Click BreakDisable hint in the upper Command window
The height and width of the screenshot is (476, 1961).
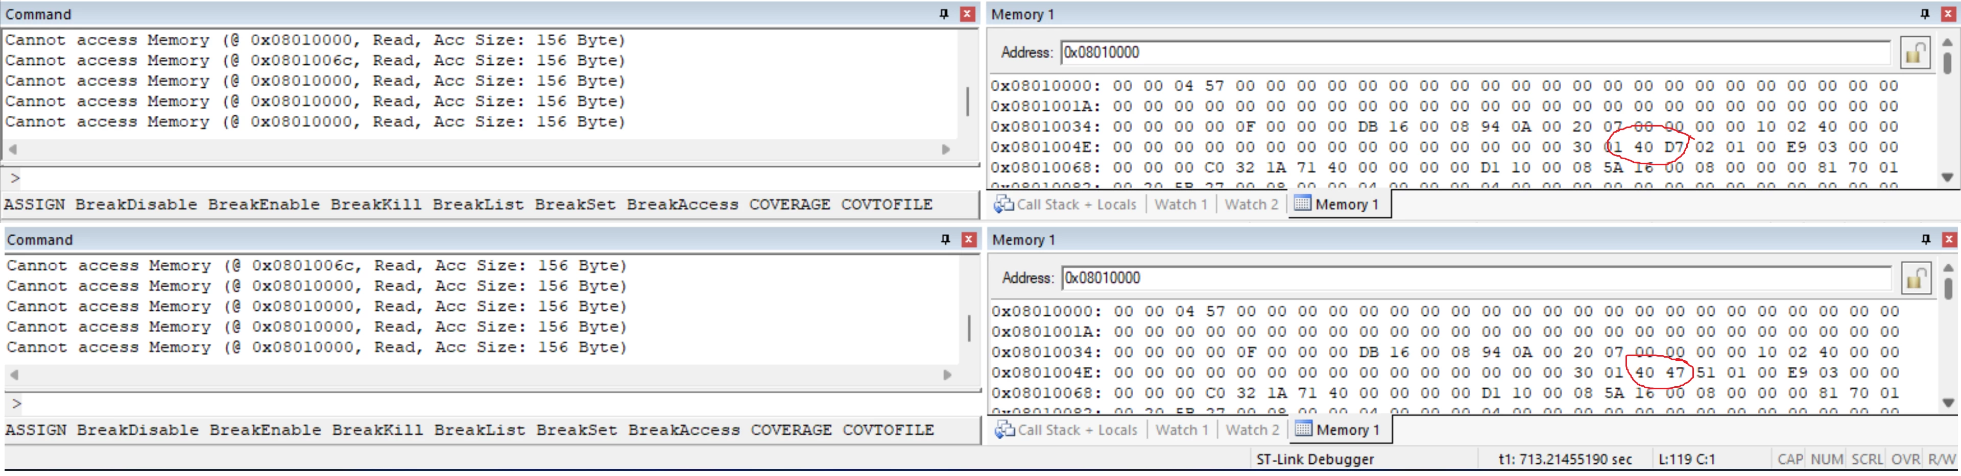click(136, 205)
